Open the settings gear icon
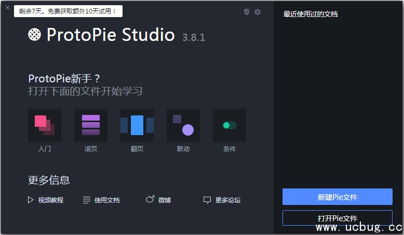The width and height of the screenshot is (404, 235). (258, 12)
